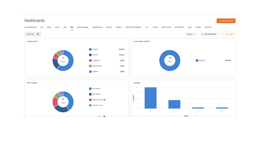
Task: Toggle MG Hector legend entry
Action: (x=96, y=88)
